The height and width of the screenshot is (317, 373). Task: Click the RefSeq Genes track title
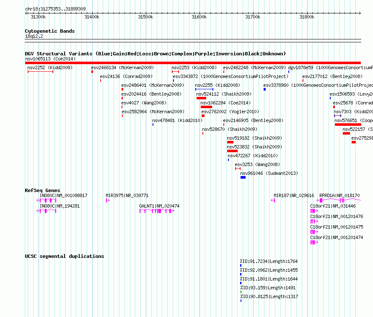(42, 190)
